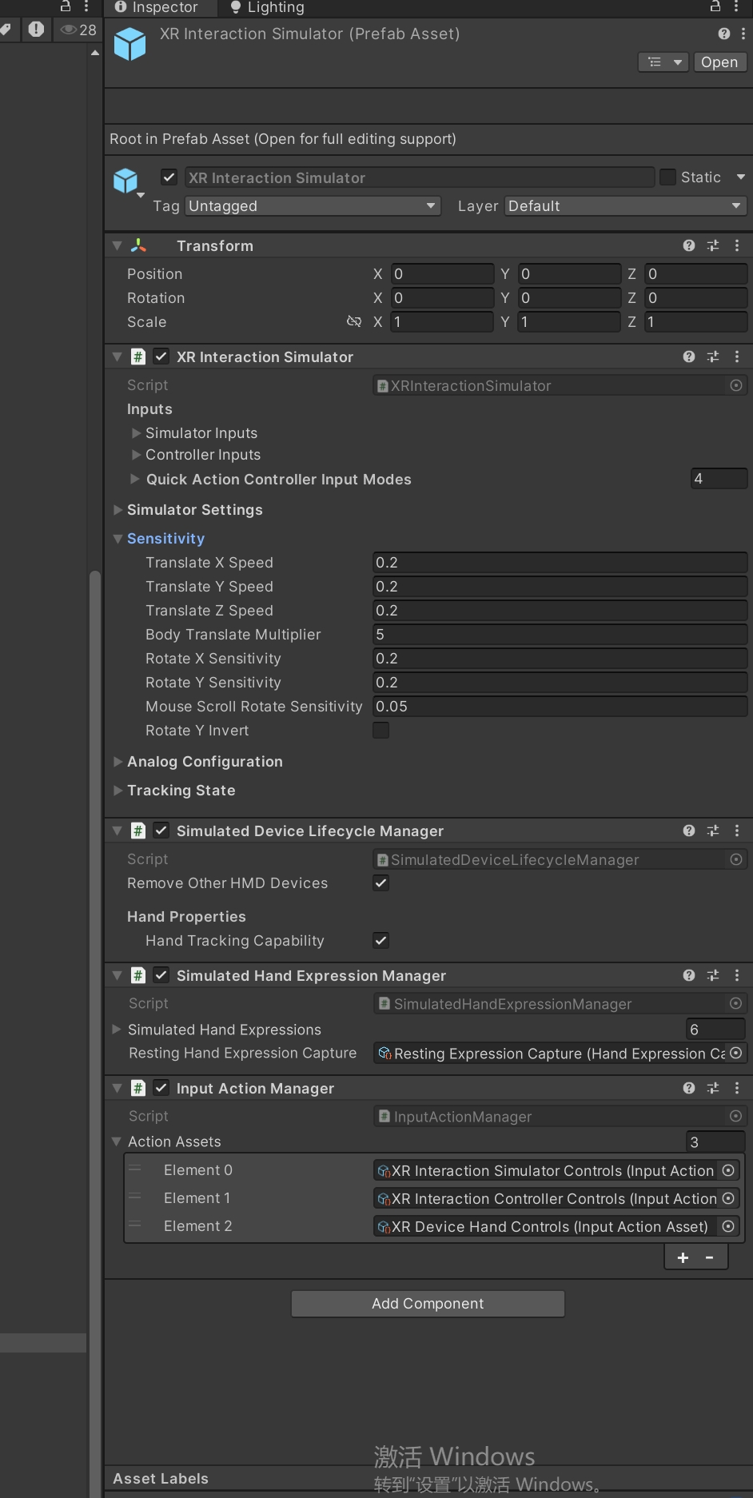Click the Add Component button
The height and width of the screenshot is (1498, 753).
click(428, 1304)
